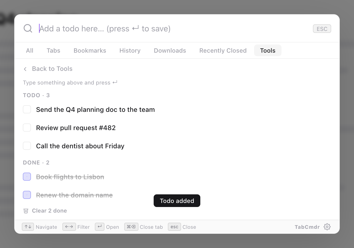
Task: Check off Review pull request #482
Action: (x=27, y=128)
